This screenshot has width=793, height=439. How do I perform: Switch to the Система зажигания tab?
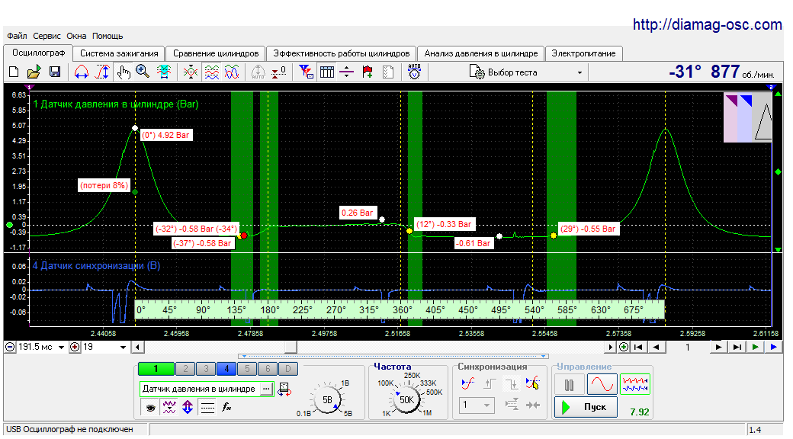coord(119,53)
